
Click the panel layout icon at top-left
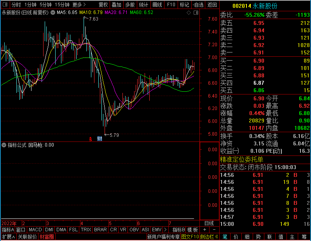tap(5, 4)
